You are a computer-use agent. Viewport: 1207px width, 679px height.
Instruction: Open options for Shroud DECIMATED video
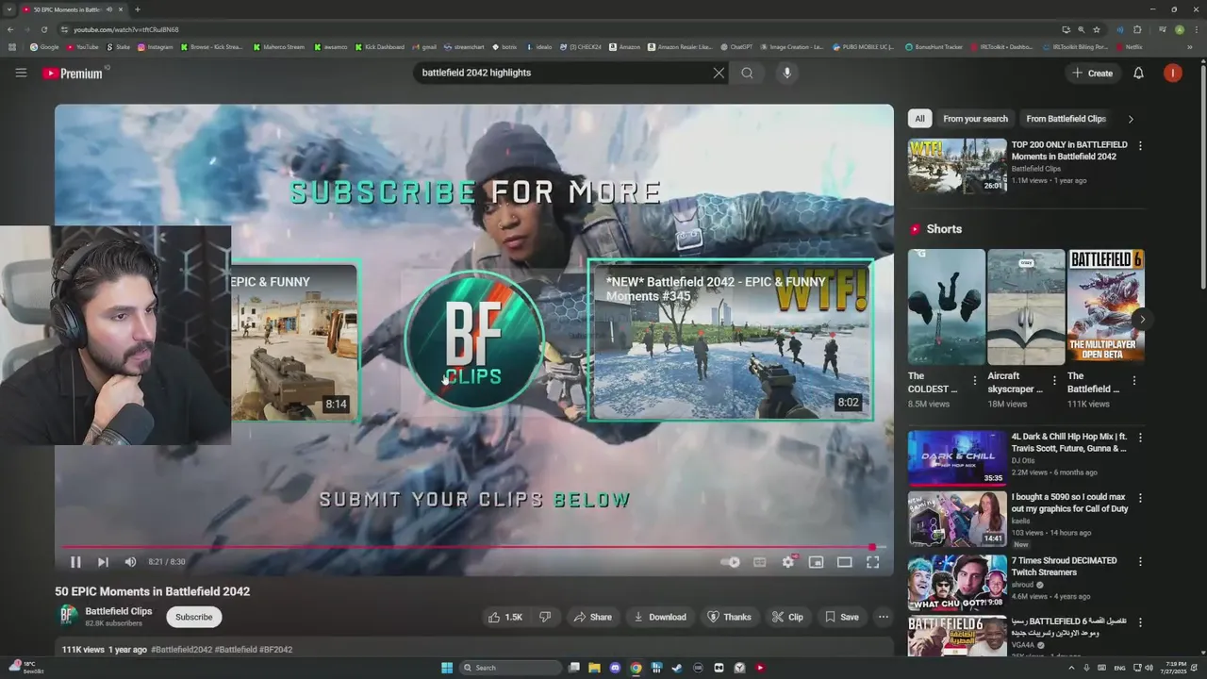[1140, 561]
